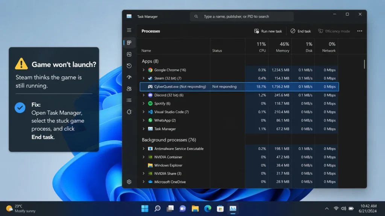Viewport: 385px width, 216px height.
Task: Click the 'Apps (8)' group heading
Action: point(150,61)
